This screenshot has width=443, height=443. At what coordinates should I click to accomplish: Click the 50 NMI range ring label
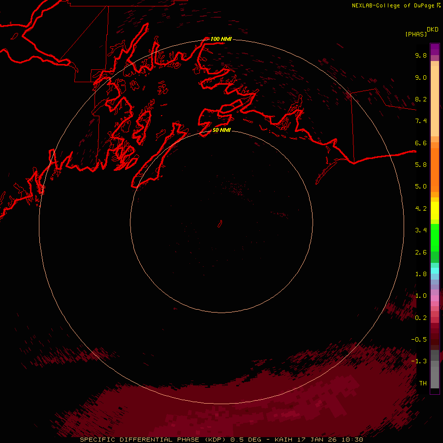[221, 130]
